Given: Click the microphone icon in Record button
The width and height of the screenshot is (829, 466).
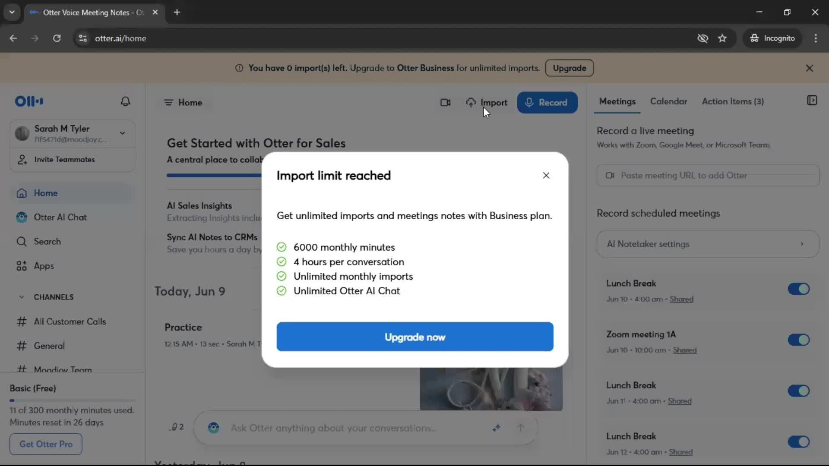Looking at the screenshot, I should (x=529, y=103).
